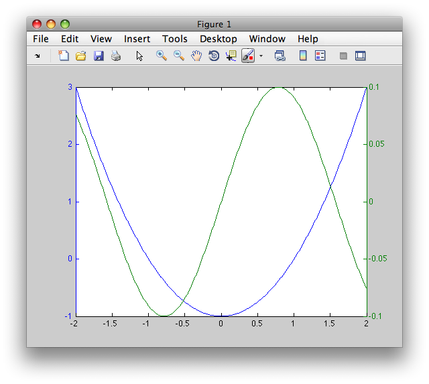
Task: Click the left axis label 2
Action: click(x=70, y=144)
